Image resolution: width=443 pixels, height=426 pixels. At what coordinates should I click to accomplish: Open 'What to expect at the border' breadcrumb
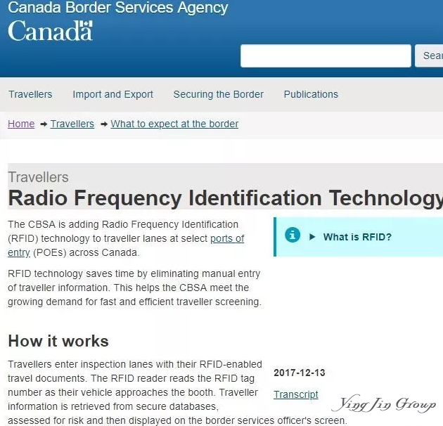(174, 124)
